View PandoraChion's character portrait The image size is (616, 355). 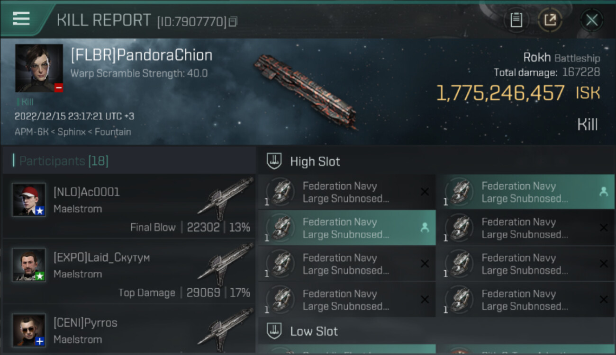point(39,68)
